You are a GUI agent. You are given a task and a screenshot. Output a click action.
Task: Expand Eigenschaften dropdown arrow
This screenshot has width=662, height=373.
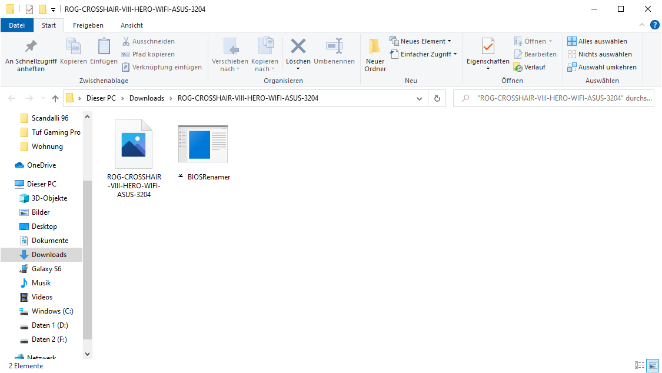click(x=488, y=69)
